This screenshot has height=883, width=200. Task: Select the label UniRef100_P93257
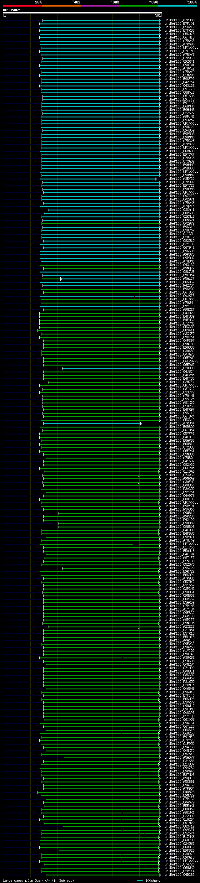click(x=179, y=120)
